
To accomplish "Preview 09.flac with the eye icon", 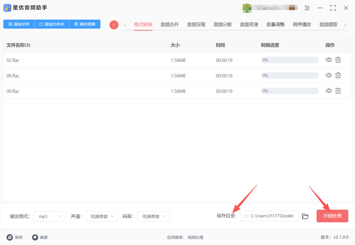I will click(329, 91).
